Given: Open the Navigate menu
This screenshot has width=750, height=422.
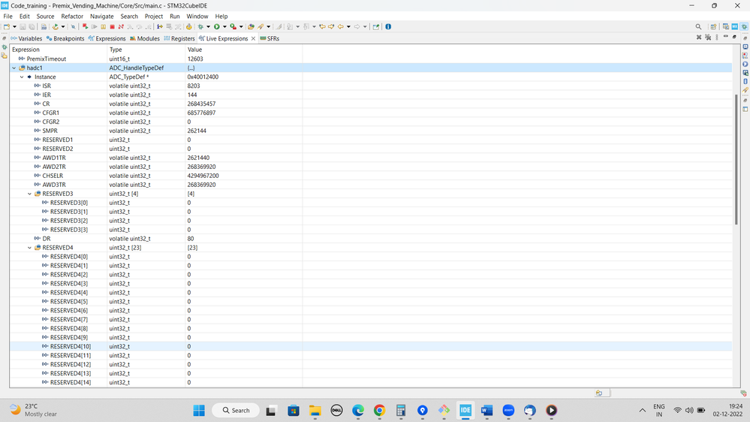Looking at the screenshot, I should click(102, 17).
